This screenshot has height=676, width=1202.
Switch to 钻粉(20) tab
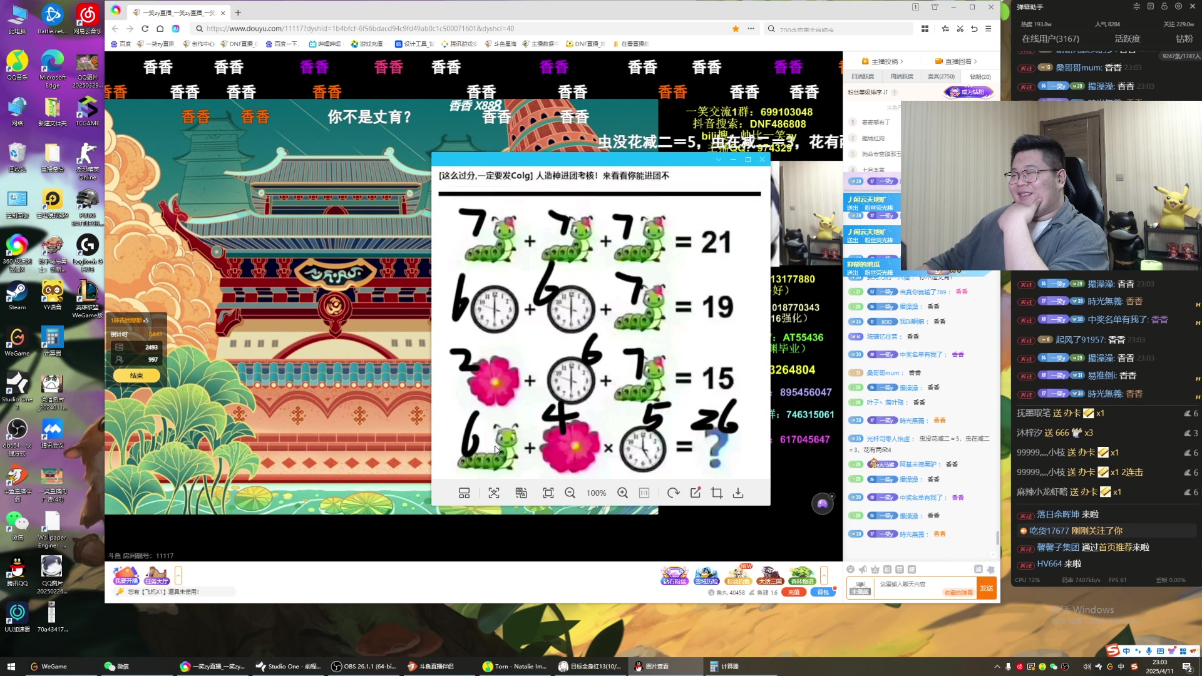pyautogui.click(x=980, y=76)
